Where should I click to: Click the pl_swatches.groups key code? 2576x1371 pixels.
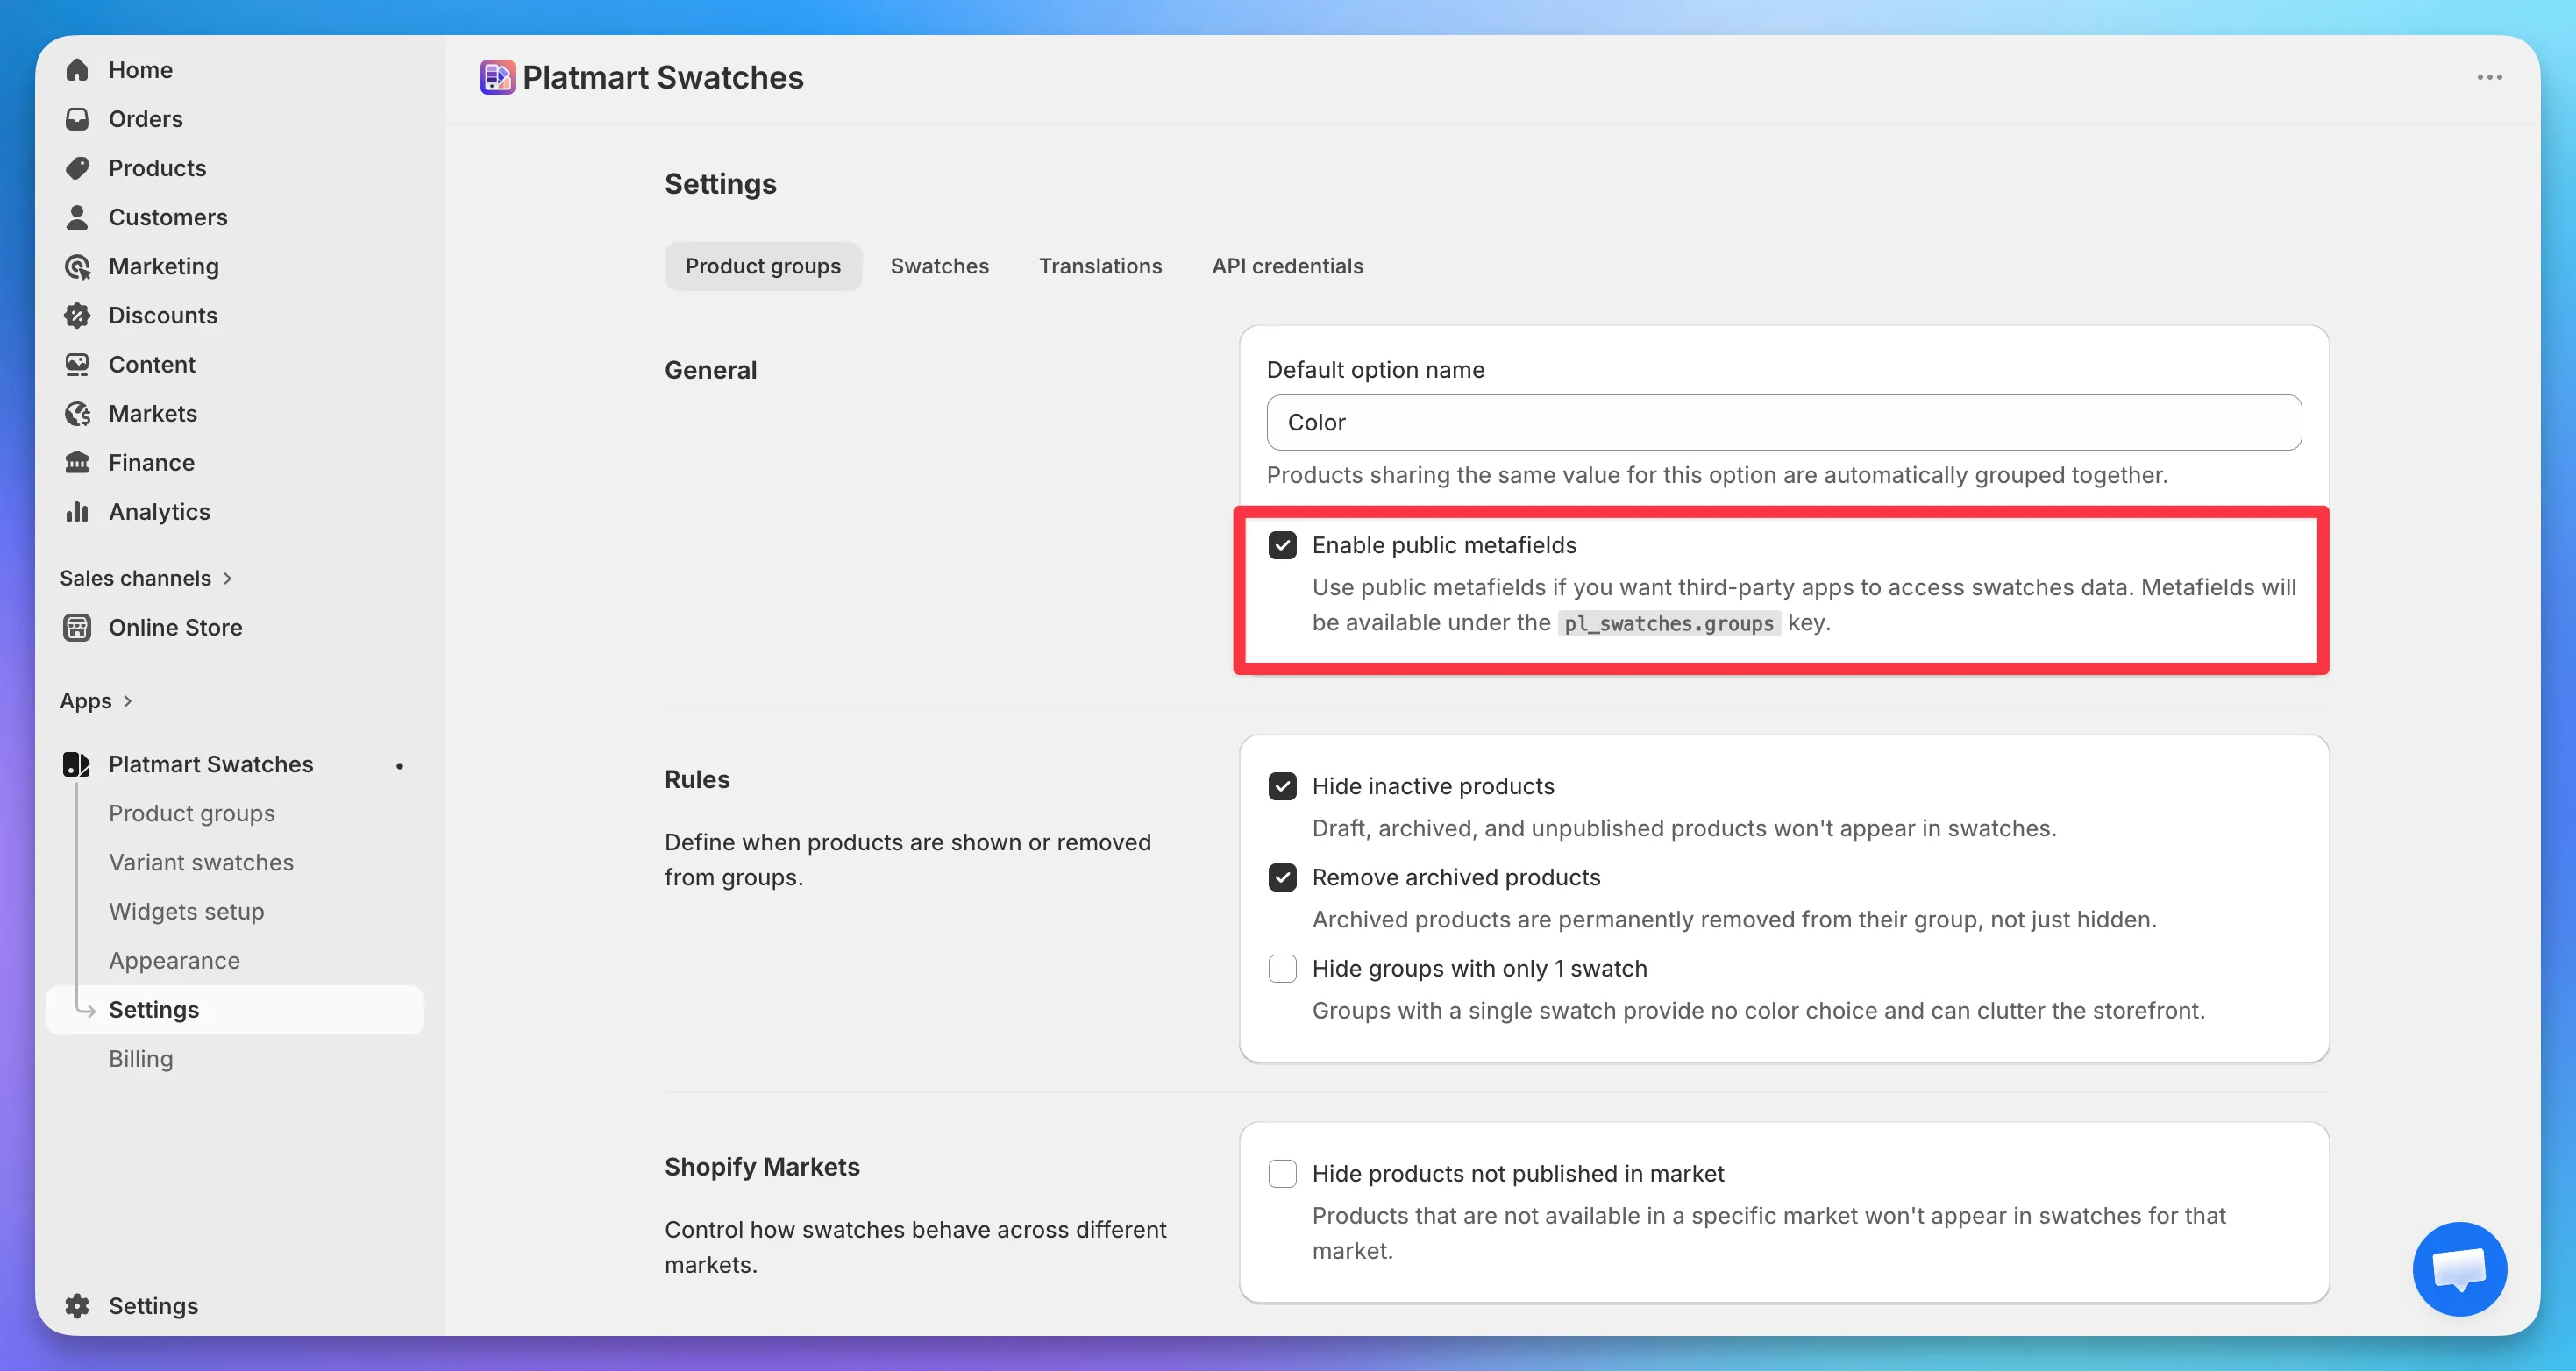pyautogui.click(x=1668, y=623)
